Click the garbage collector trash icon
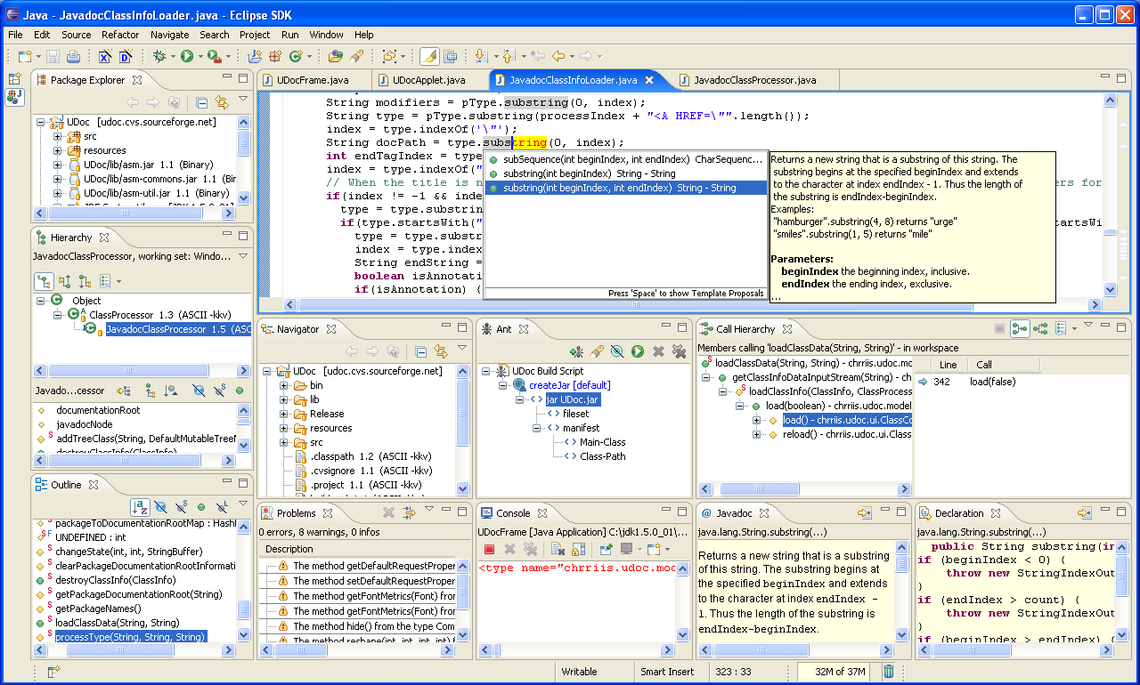This screenshot has width=1140, height=685. click(888, 672)
